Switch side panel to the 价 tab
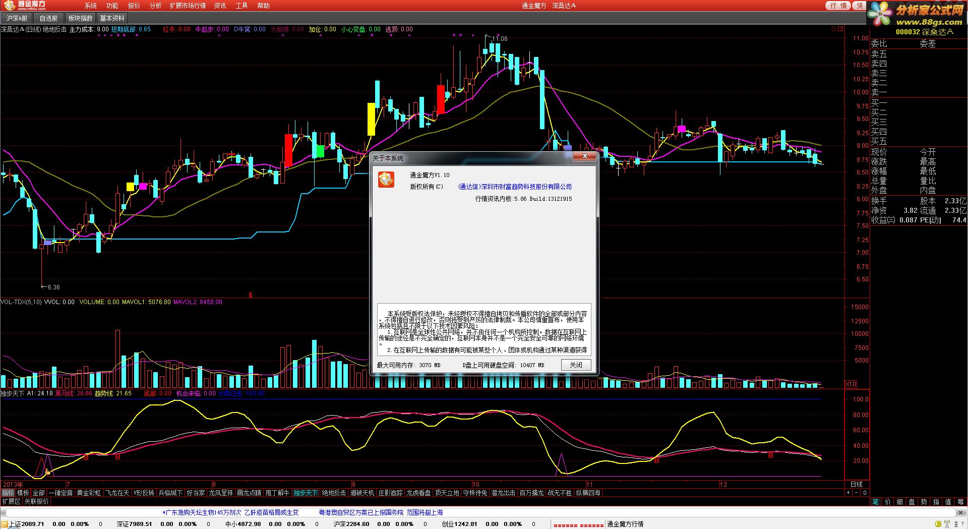 click(x=888, y=502)
